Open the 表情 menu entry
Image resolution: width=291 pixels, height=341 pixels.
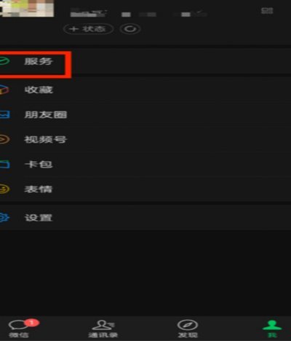(x=145, y=189)
